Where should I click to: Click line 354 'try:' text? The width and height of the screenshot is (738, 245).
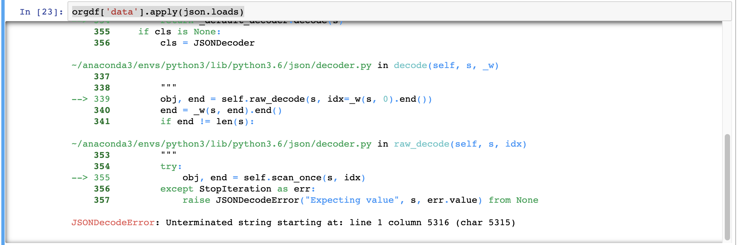coord(171,166)
